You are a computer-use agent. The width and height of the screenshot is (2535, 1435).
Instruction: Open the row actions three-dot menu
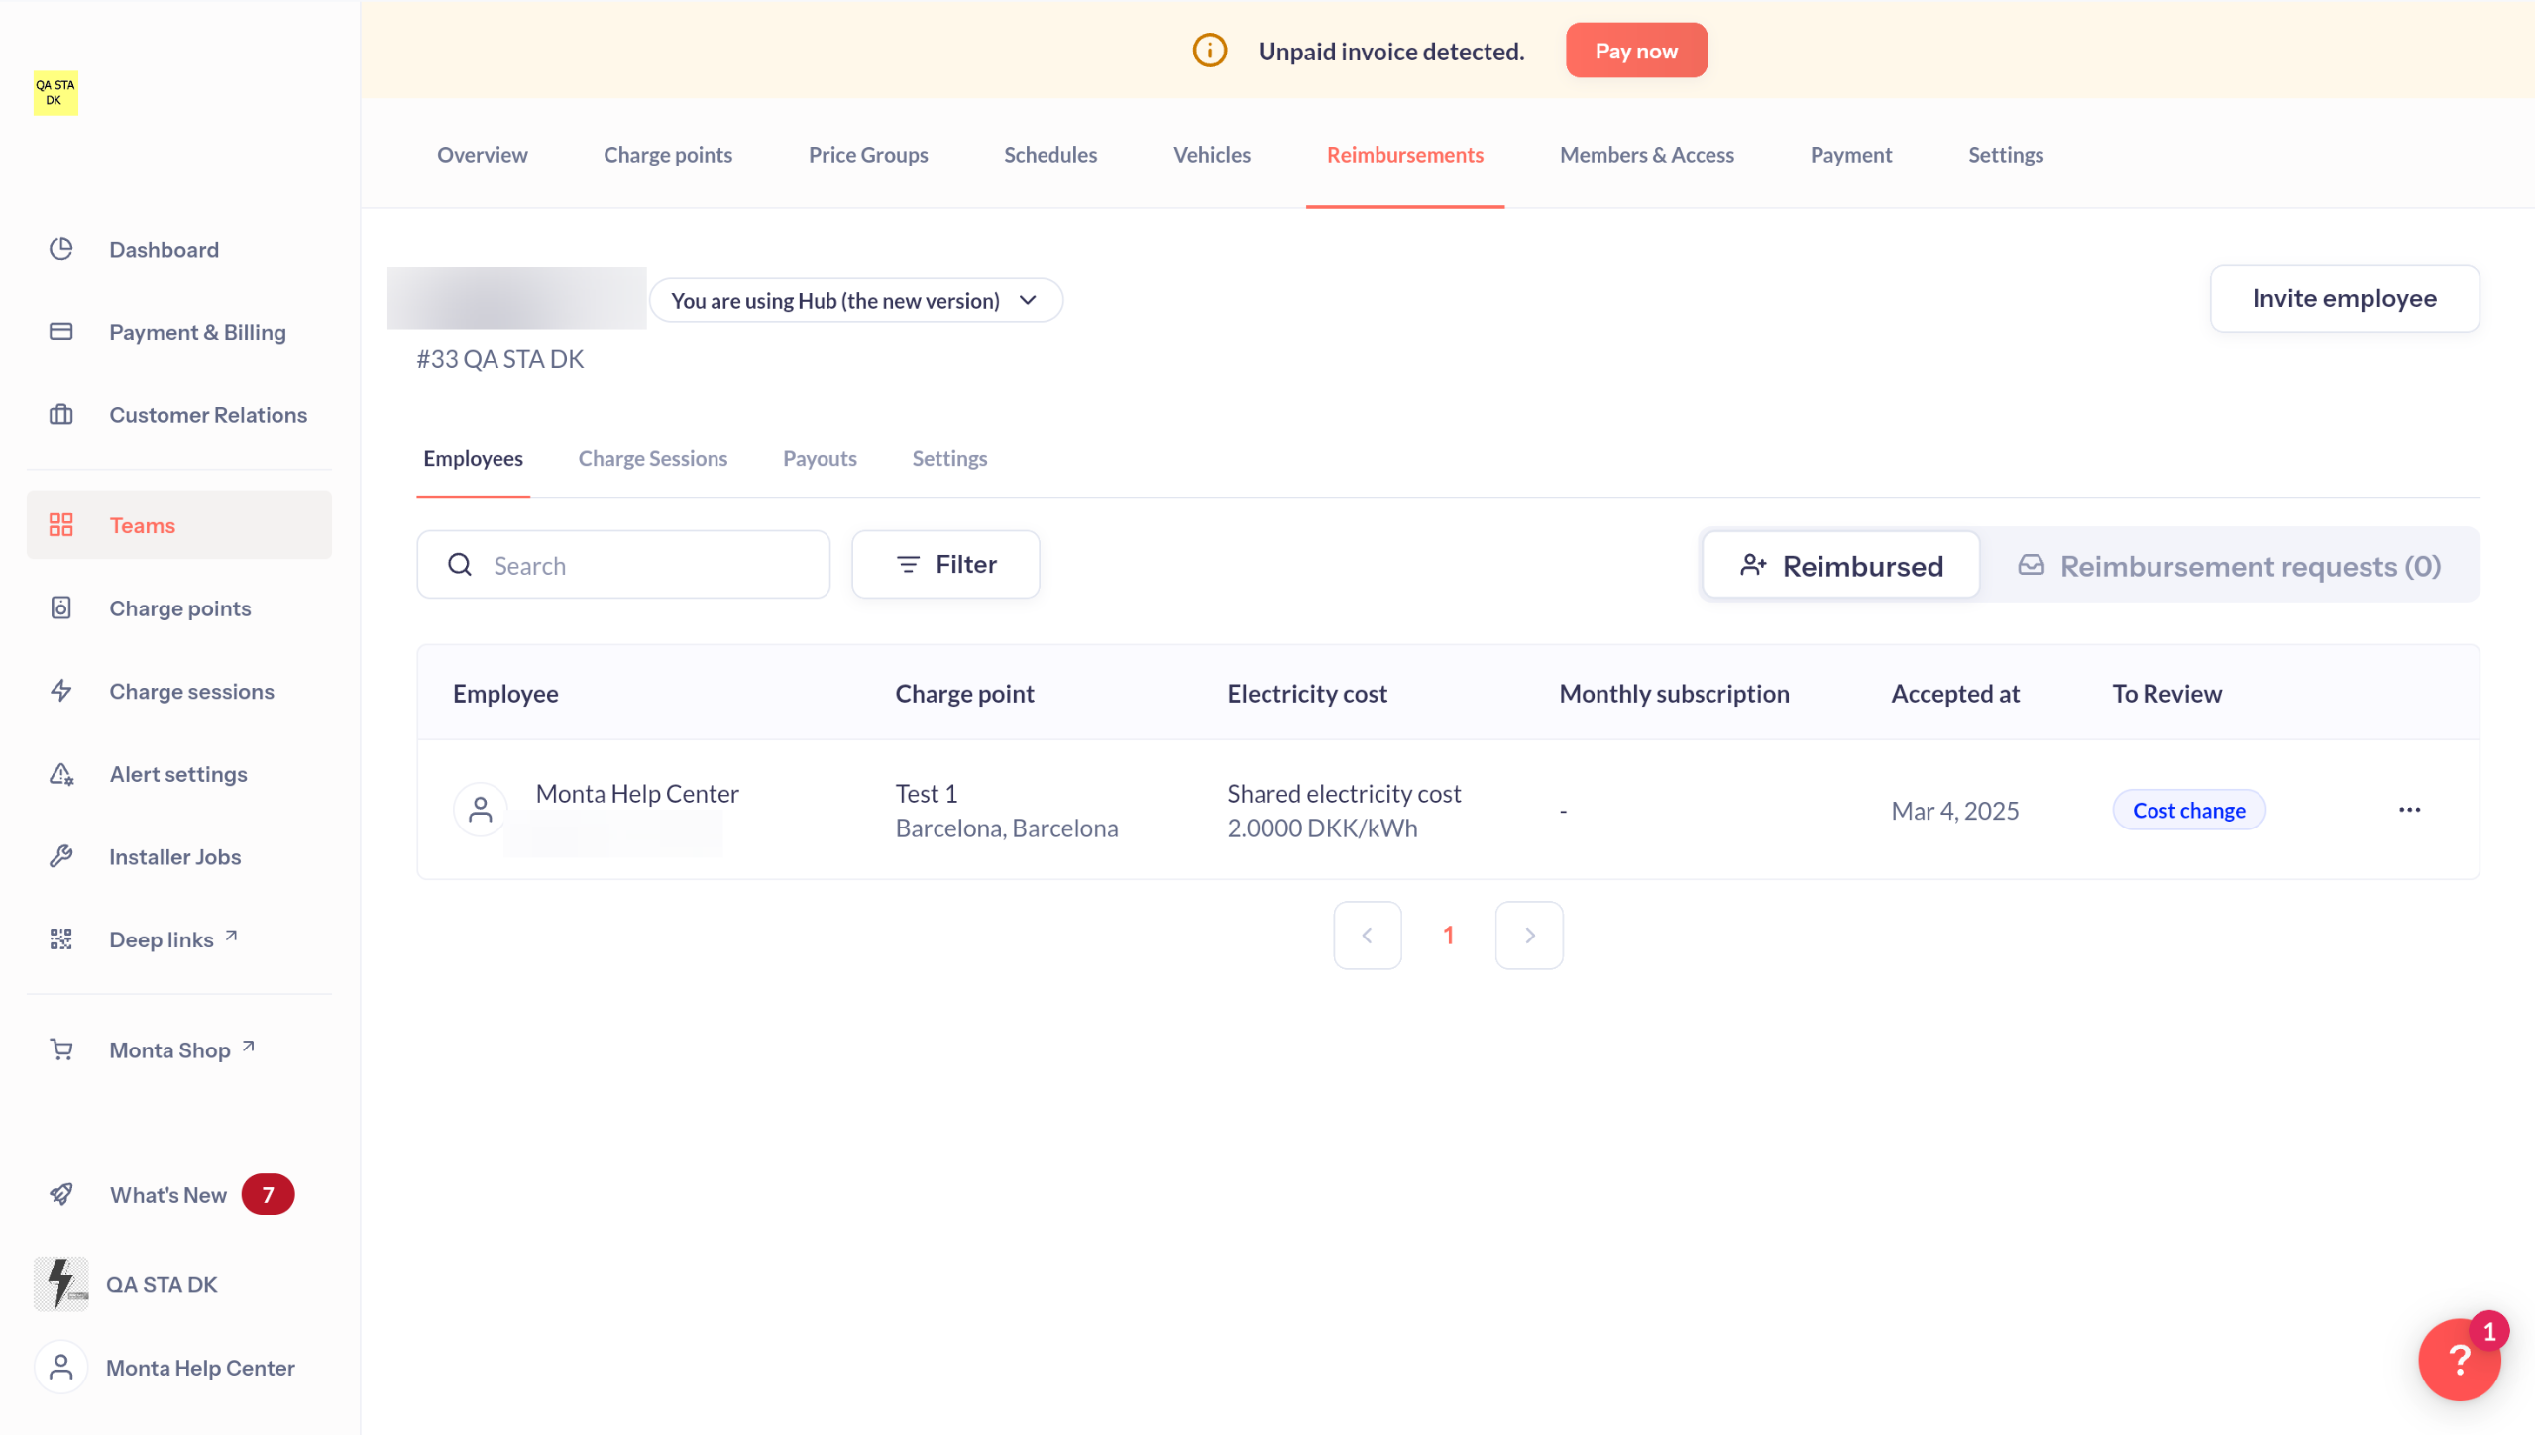[2409, 810]
